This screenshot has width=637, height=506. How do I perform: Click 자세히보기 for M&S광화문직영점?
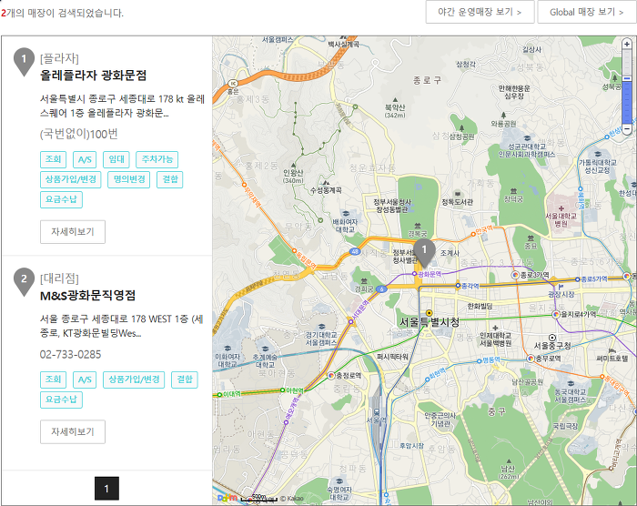pos(73,431)
